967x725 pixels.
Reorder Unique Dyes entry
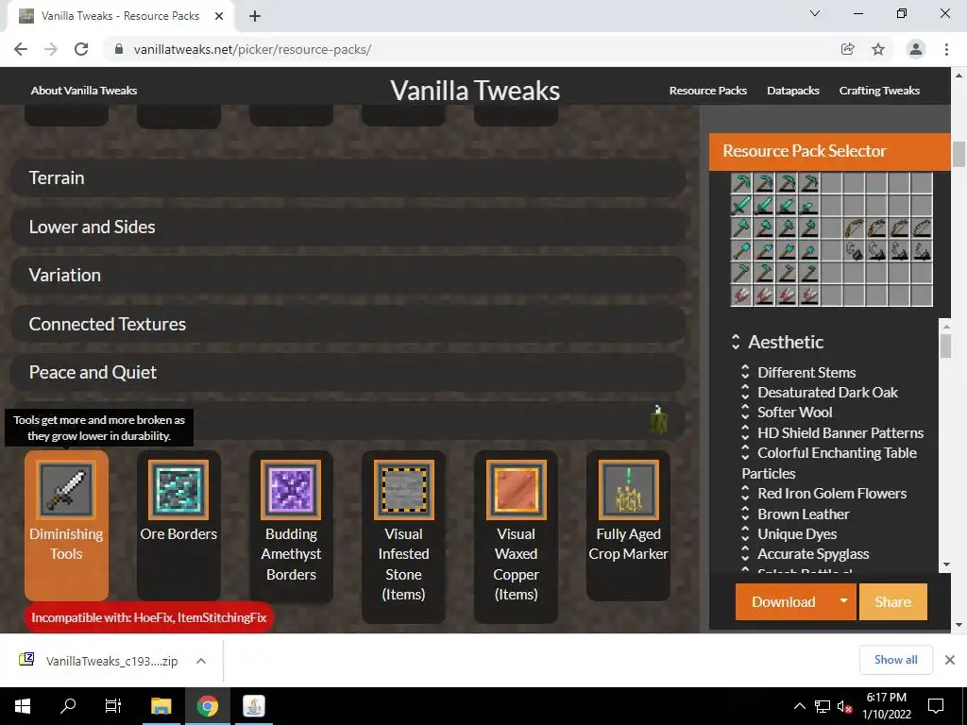[745, 534]
